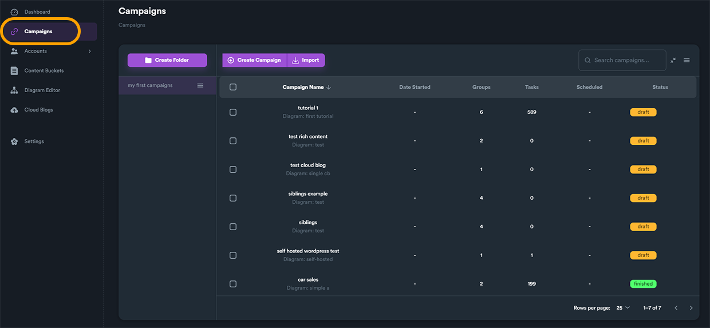The width and height of the screenshot is (710, 328).
Task: Click the Cloud Blogs upload icon
Action: click(14, 110)
